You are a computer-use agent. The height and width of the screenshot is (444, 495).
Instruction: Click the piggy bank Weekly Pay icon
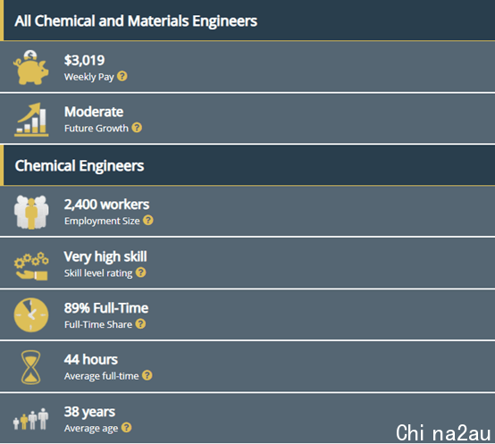tap(31, 67)
